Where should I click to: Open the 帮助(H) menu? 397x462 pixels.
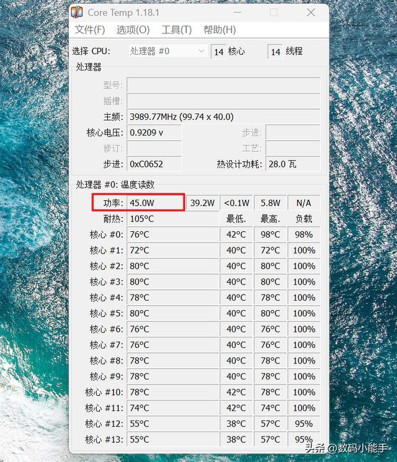220,30
